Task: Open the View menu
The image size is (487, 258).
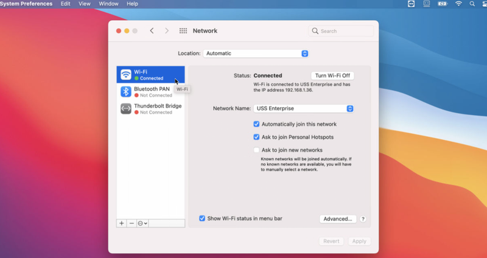Action: point(85,4)
